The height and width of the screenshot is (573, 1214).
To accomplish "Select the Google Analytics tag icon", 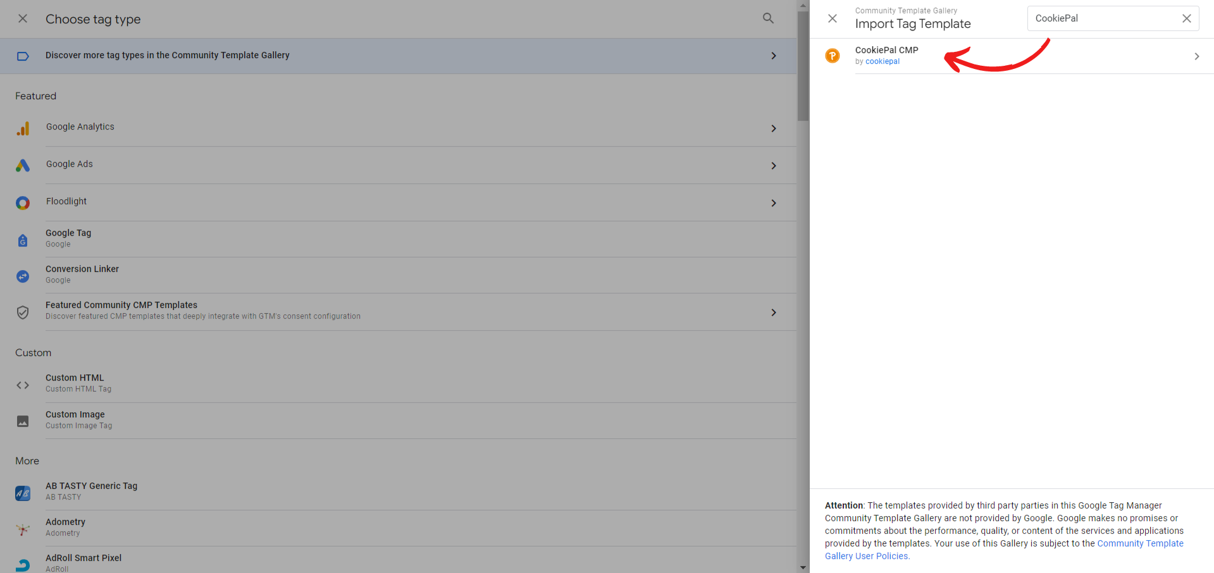I will tap(23, 128).
